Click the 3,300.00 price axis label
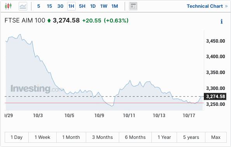Viewport: 231px width, 147px height. [x=215, y=88]
